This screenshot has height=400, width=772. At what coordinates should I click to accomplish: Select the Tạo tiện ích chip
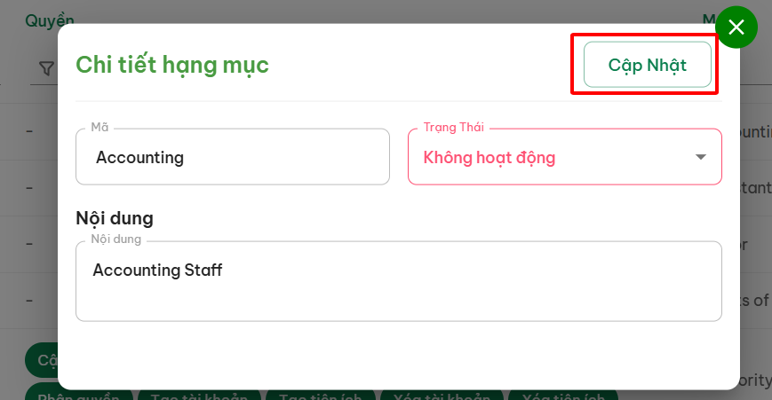point(320,395)
